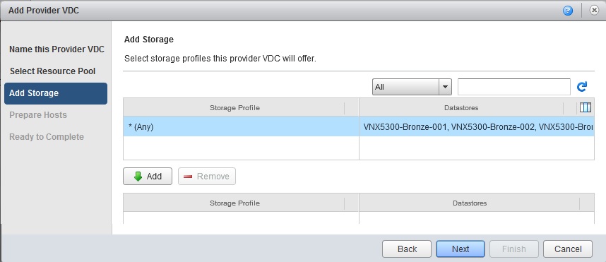Click the Ready to Complete step
The height and width of the screenshot is (262, 606).
click(x=47, y=137)
